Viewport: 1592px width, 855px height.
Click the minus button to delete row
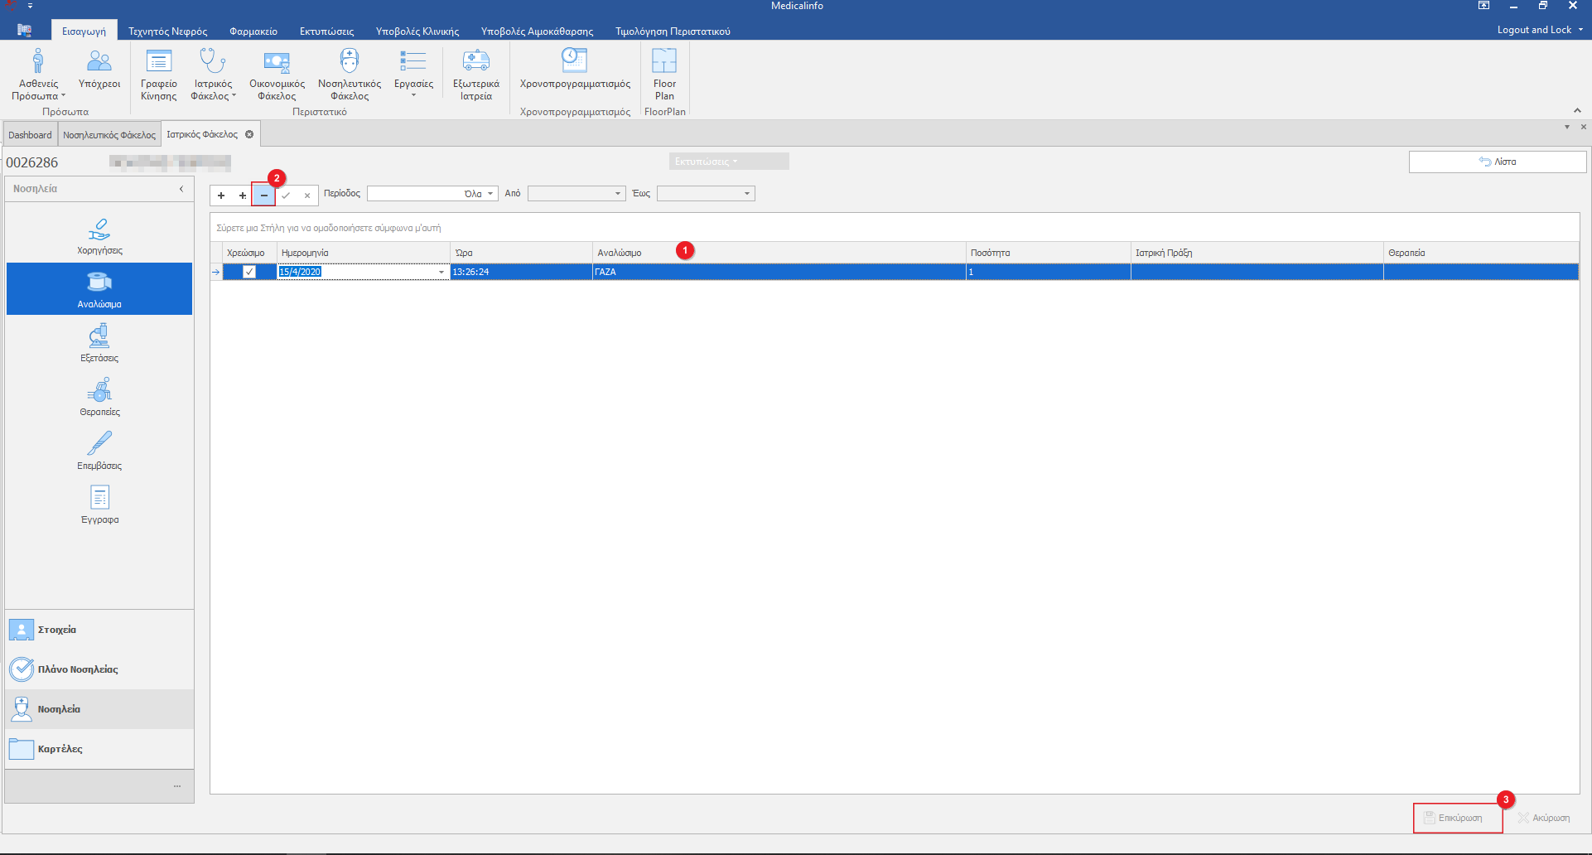pyautogui.click(x=263, y=196)
